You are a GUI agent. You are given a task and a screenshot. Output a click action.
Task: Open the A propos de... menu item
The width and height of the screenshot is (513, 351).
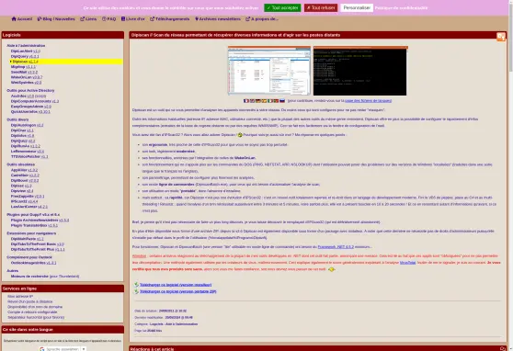coord(262,19)
